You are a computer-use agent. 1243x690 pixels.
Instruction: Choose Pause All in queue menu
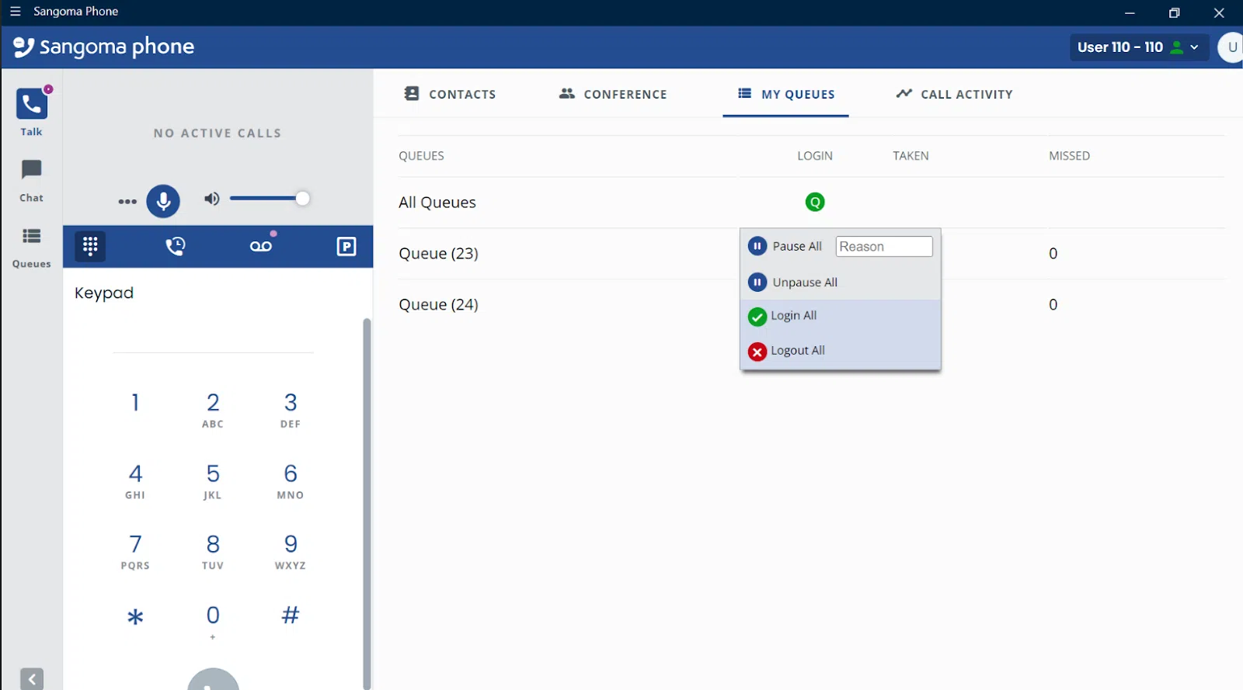coord(785,246)
